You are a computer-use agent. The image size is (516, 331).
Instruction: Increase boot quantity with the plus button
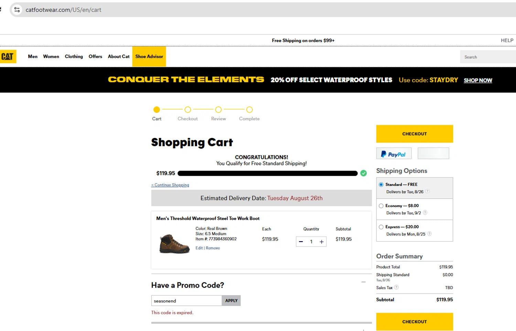[322, 242]
